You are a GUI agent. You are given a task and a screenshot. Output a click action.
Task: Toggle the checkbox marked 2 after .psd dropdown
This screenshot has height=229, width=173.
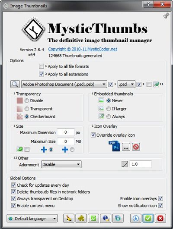[x=139, y=84]
